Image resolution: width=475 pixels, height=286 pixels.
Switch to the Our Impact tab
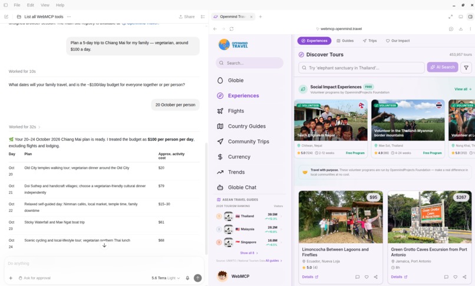(x=397, y=41)
